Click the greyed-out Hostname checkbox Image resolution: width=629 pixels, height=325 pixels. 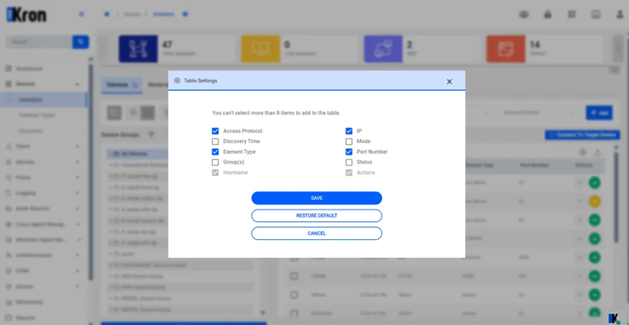pyautogui.click(x=216, y=173)
